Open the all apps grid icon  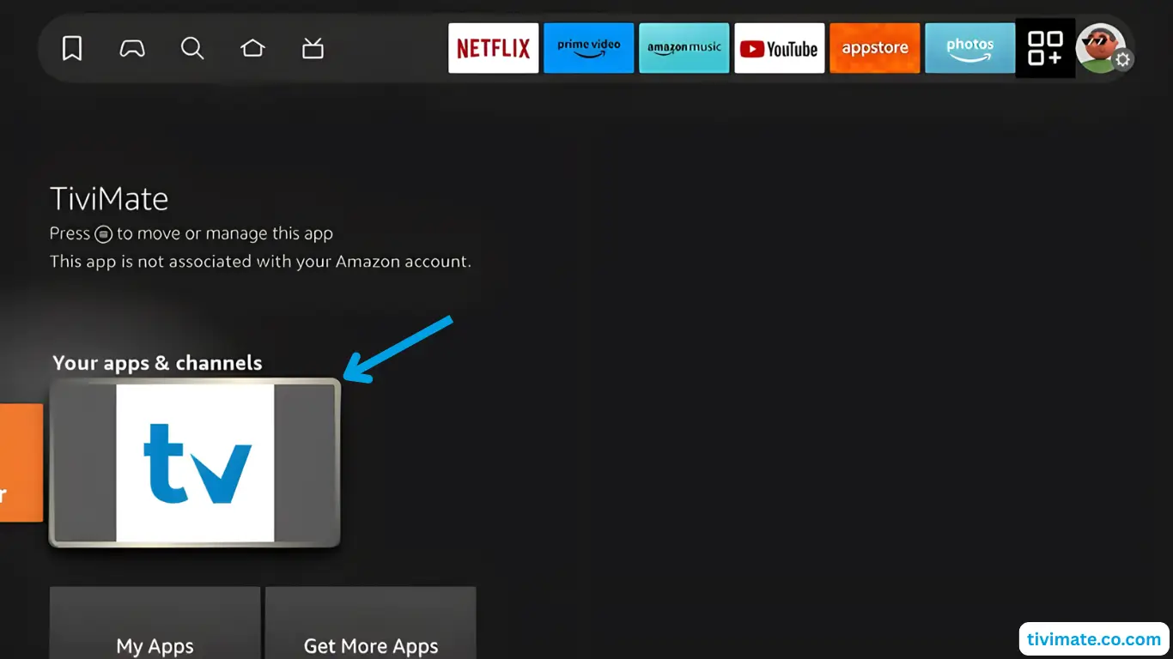coord(1045,48)
